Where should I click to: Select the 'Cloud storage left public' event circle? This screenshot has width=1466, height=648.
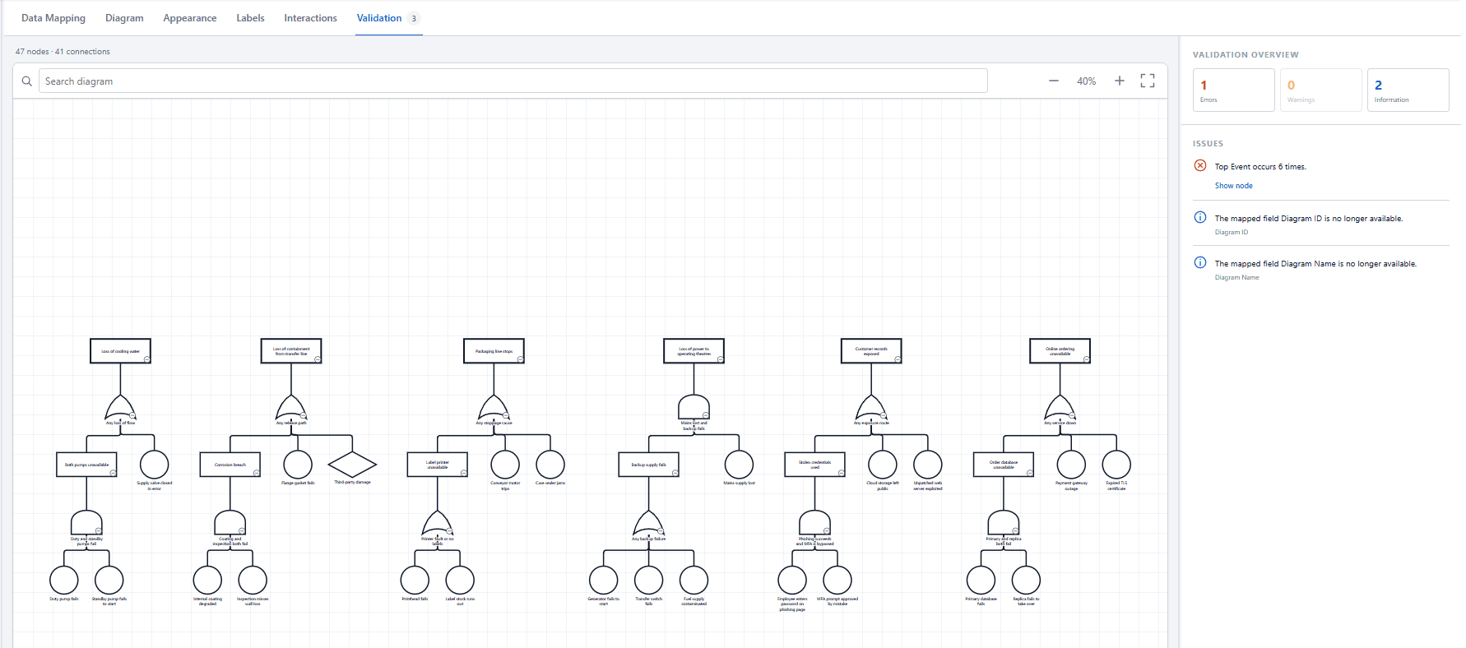(x=883, y=465)
